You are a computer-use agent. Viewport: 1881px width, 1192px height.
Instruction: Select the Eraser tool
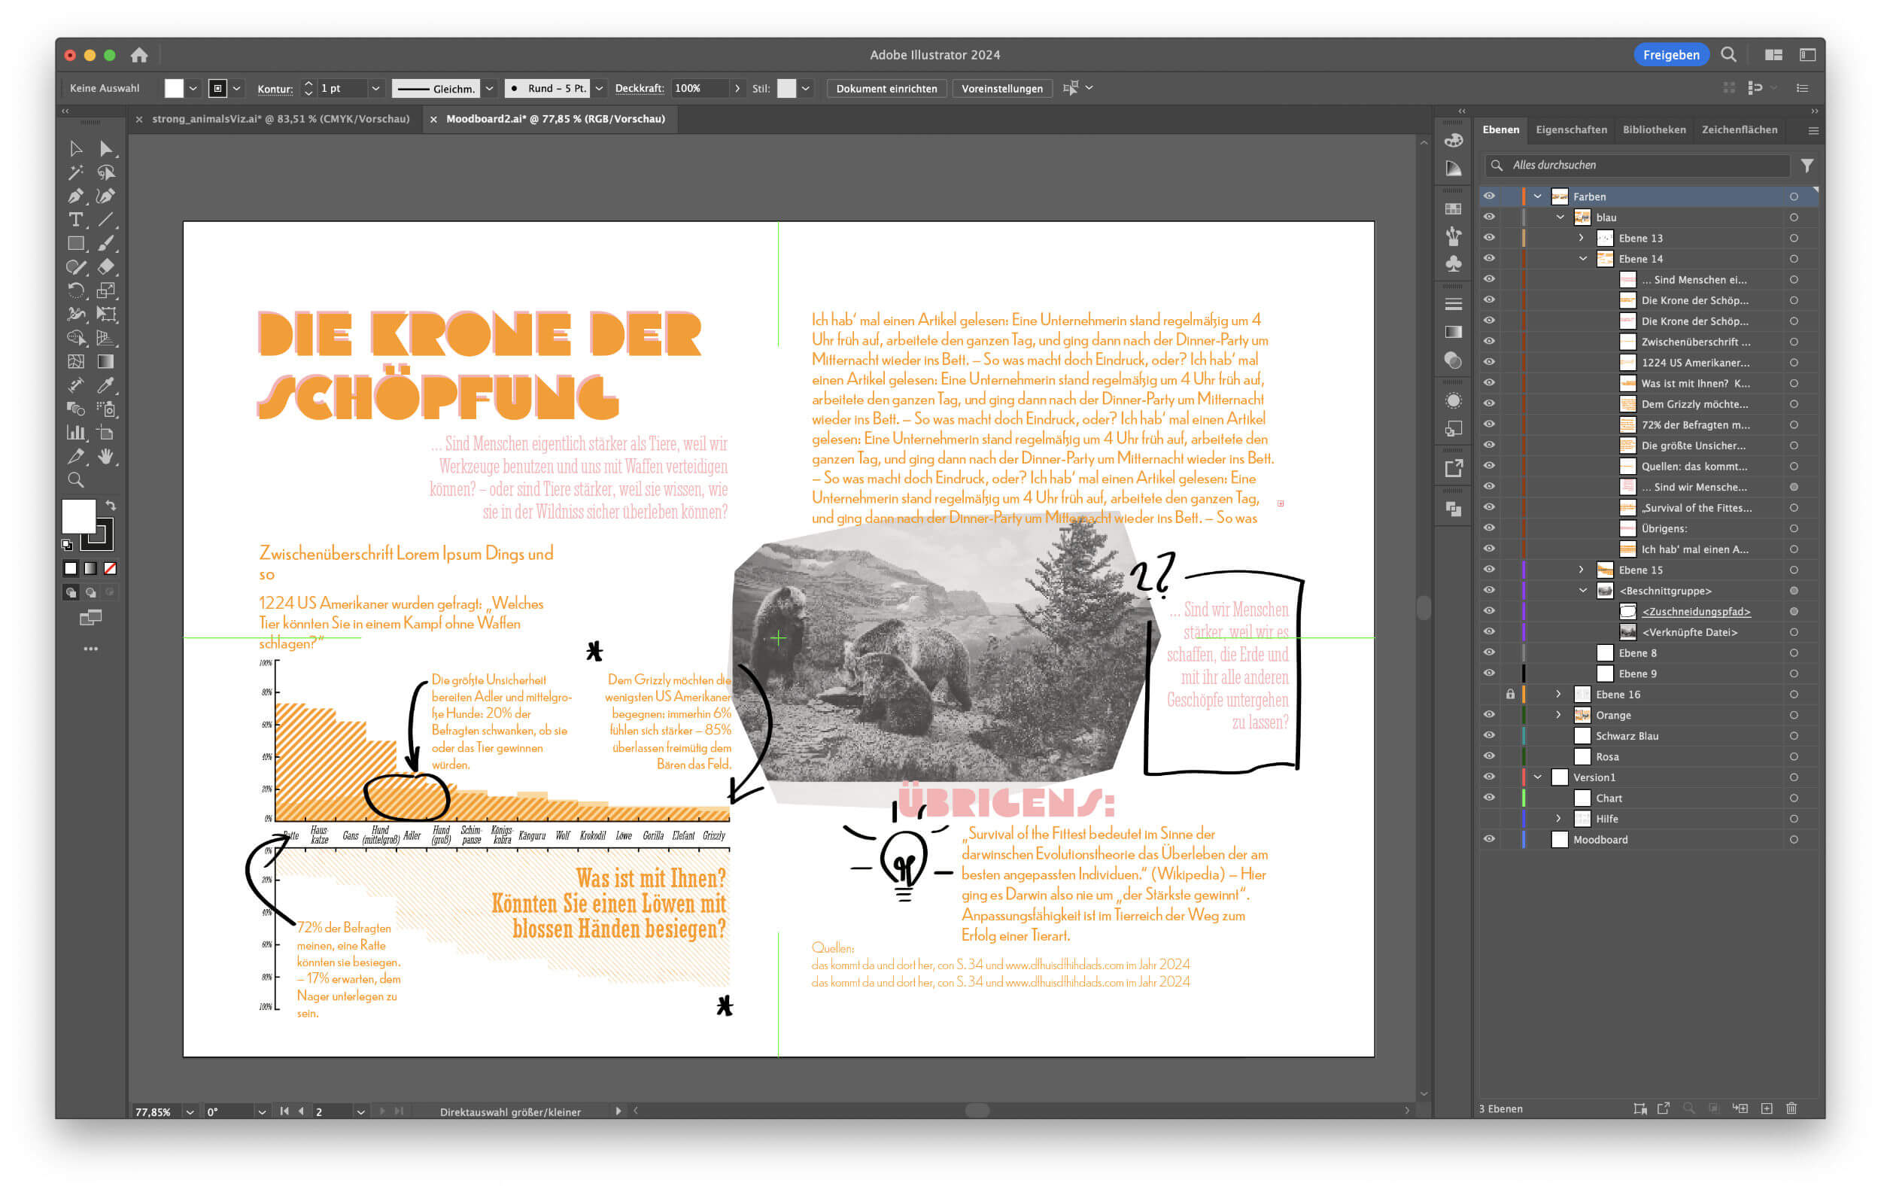105,267
